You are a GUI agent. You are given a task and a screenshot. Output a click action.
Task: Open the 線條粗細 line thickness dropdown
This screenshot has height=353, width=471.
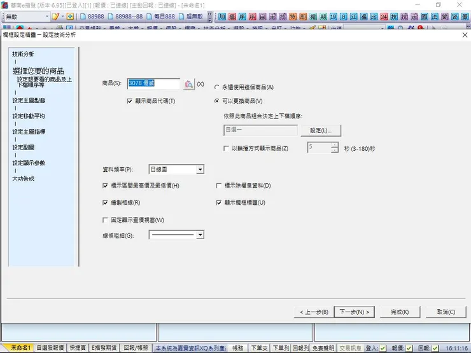click(200, 235)
